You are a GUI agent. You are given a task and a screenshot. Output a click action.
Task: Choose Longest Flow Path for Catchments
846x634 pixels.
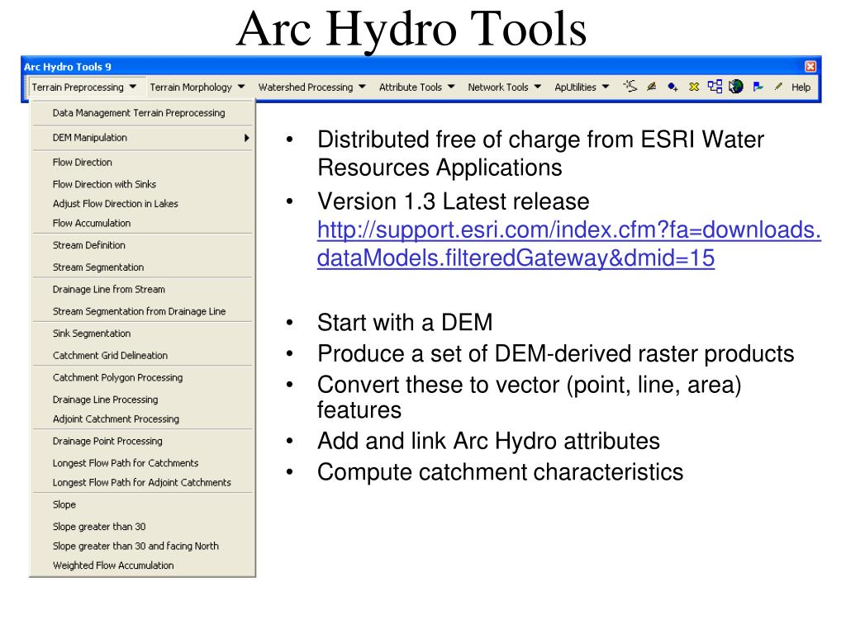click(x=142, y=463)
